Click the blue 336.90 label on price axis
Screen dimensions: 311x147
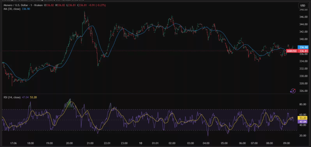coord(304,47)
